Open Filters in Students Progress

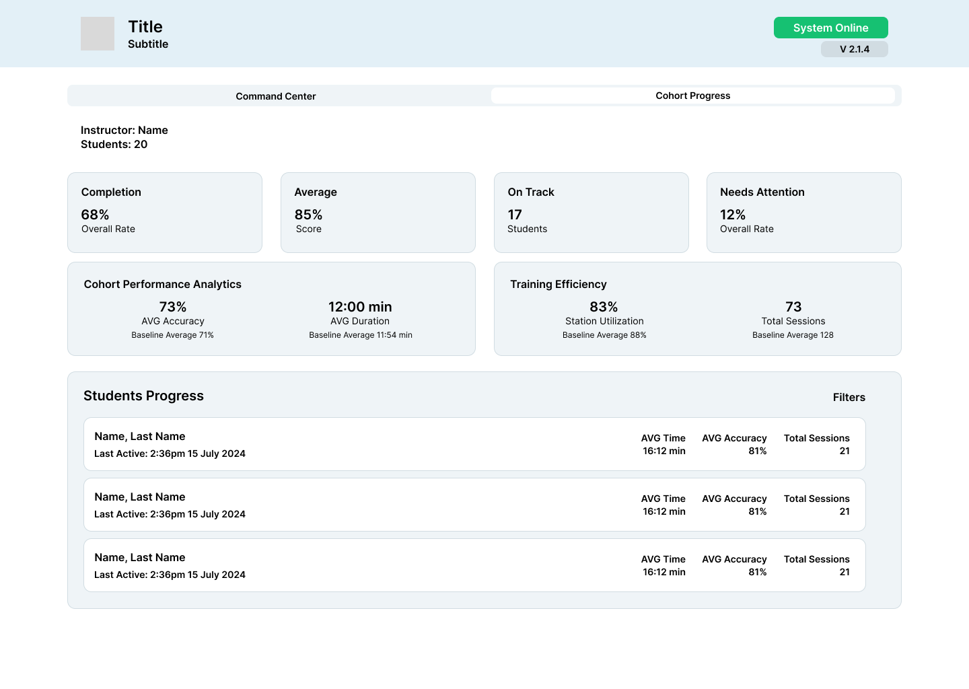coord(849,397)
